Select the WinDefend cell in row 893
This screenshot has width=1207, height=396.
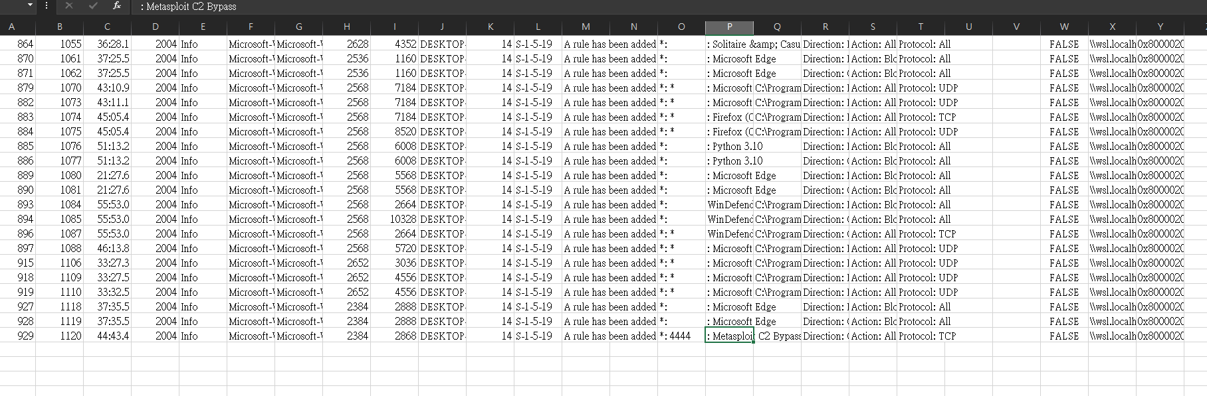point(730,204)
